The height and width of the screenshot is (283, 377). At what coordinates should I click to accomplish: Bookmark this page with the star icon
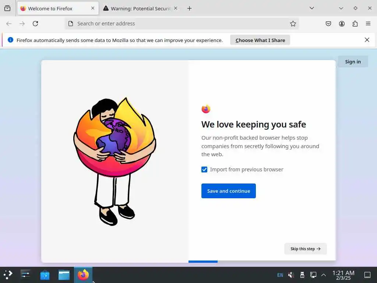pos(293,24)
